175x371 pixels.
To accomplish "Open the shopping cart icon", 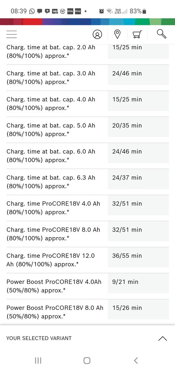I will pyautogui.click(x=137, y=34).
